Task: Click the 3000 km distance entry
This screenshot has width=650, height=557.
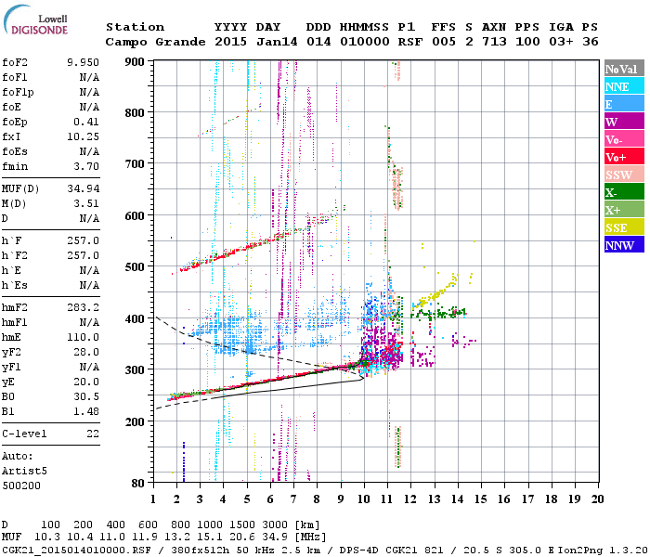Action: point(275,525)
